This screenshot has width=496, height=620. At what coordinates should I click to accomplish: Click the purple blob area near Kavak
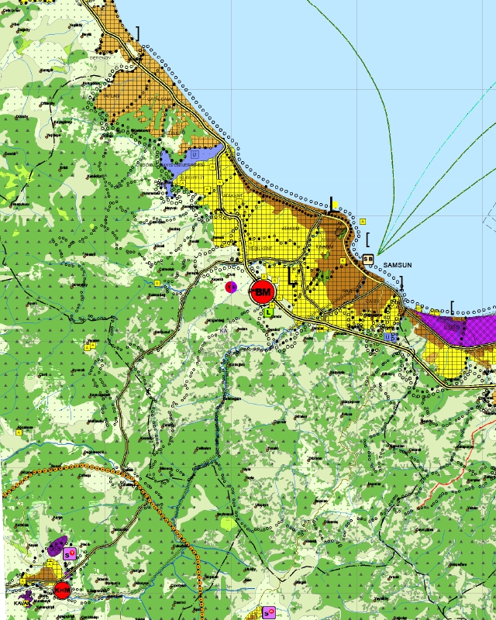click(x=56, y=546)
